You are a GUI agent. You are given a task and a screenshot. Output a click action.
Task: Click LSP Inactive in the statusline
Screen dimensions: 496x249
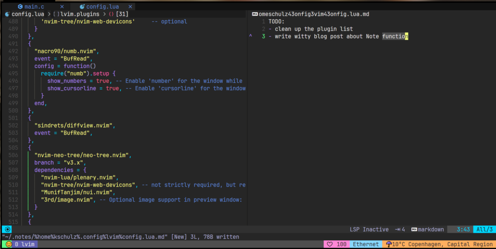369,230
